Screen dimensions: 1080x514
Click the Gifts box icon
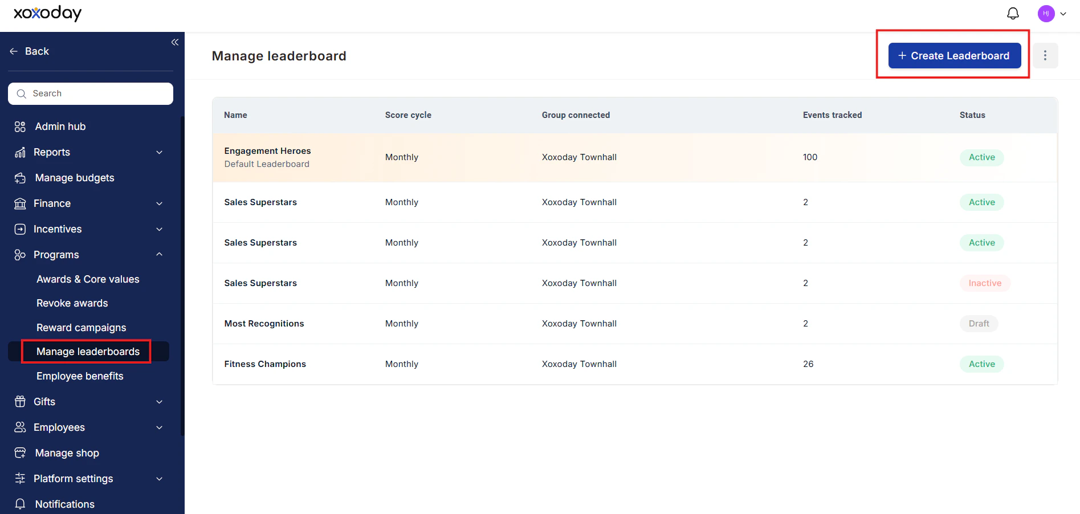coord(20,402)
